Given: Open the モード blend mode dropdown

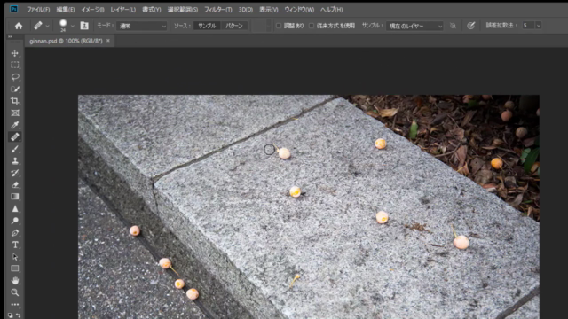Looking at the screenshot, I should pos(142,26).
